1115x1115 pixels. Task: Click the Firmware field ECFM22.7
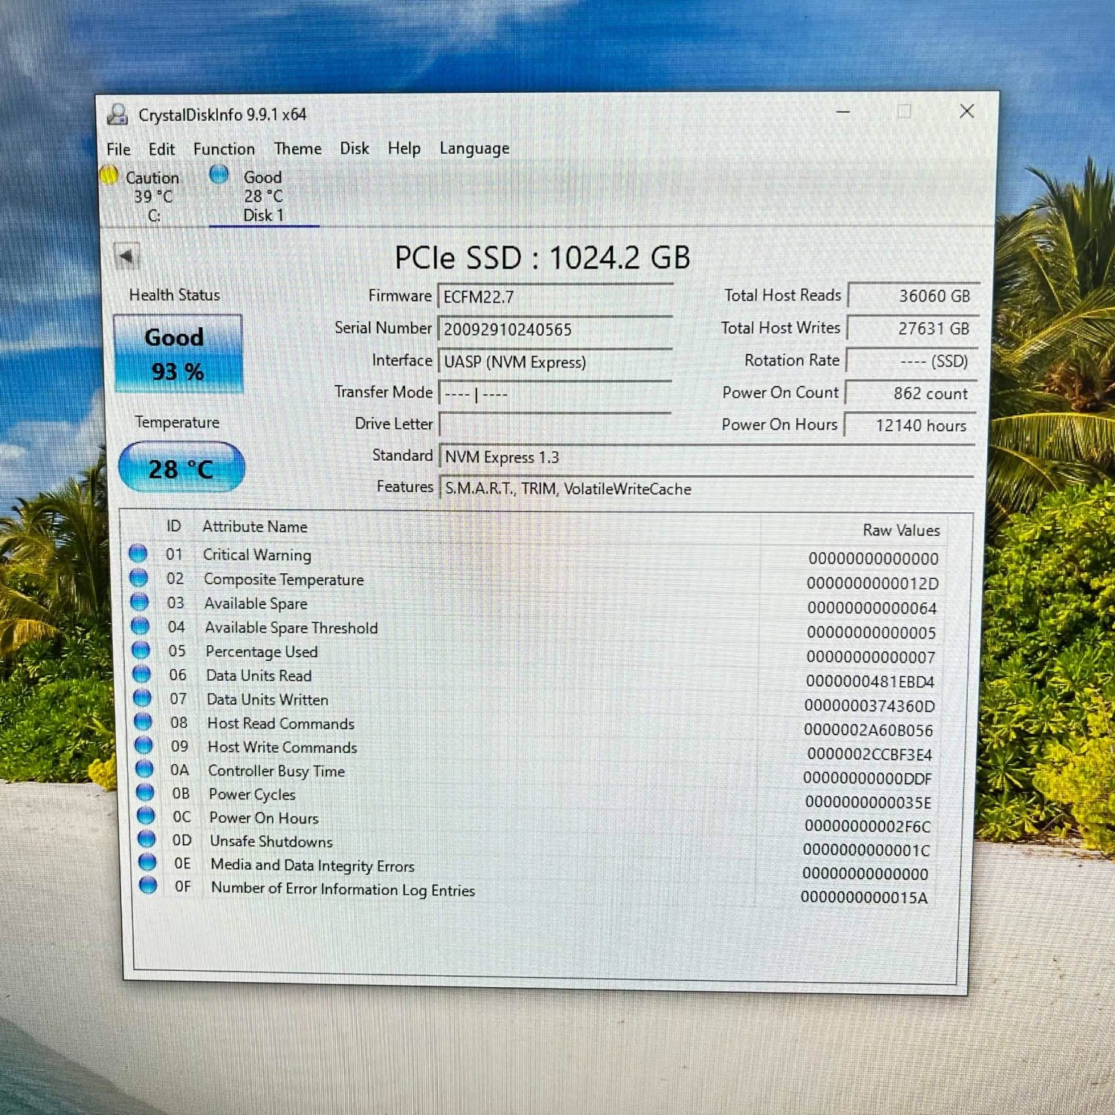[x=555, y=297]
